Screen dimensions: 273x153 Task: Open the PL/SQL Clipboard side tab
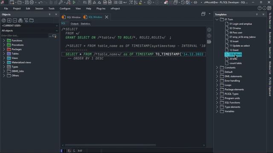click(270, 86)
